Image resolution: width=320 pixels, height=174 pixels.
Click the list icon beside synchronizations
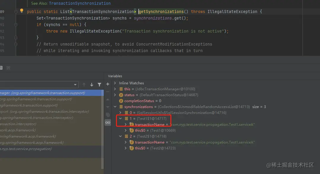tap(121, 107)
